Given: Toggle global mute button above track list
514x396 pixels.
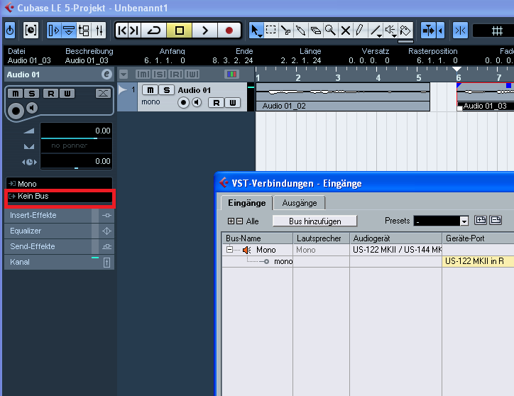Looking at the screenshot, I should (143, 75).
